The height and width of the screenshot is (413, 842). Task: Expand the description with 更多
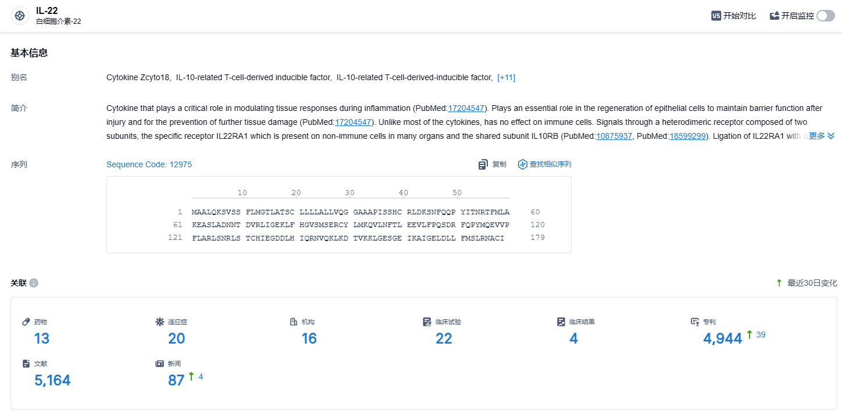pos(822,136)
